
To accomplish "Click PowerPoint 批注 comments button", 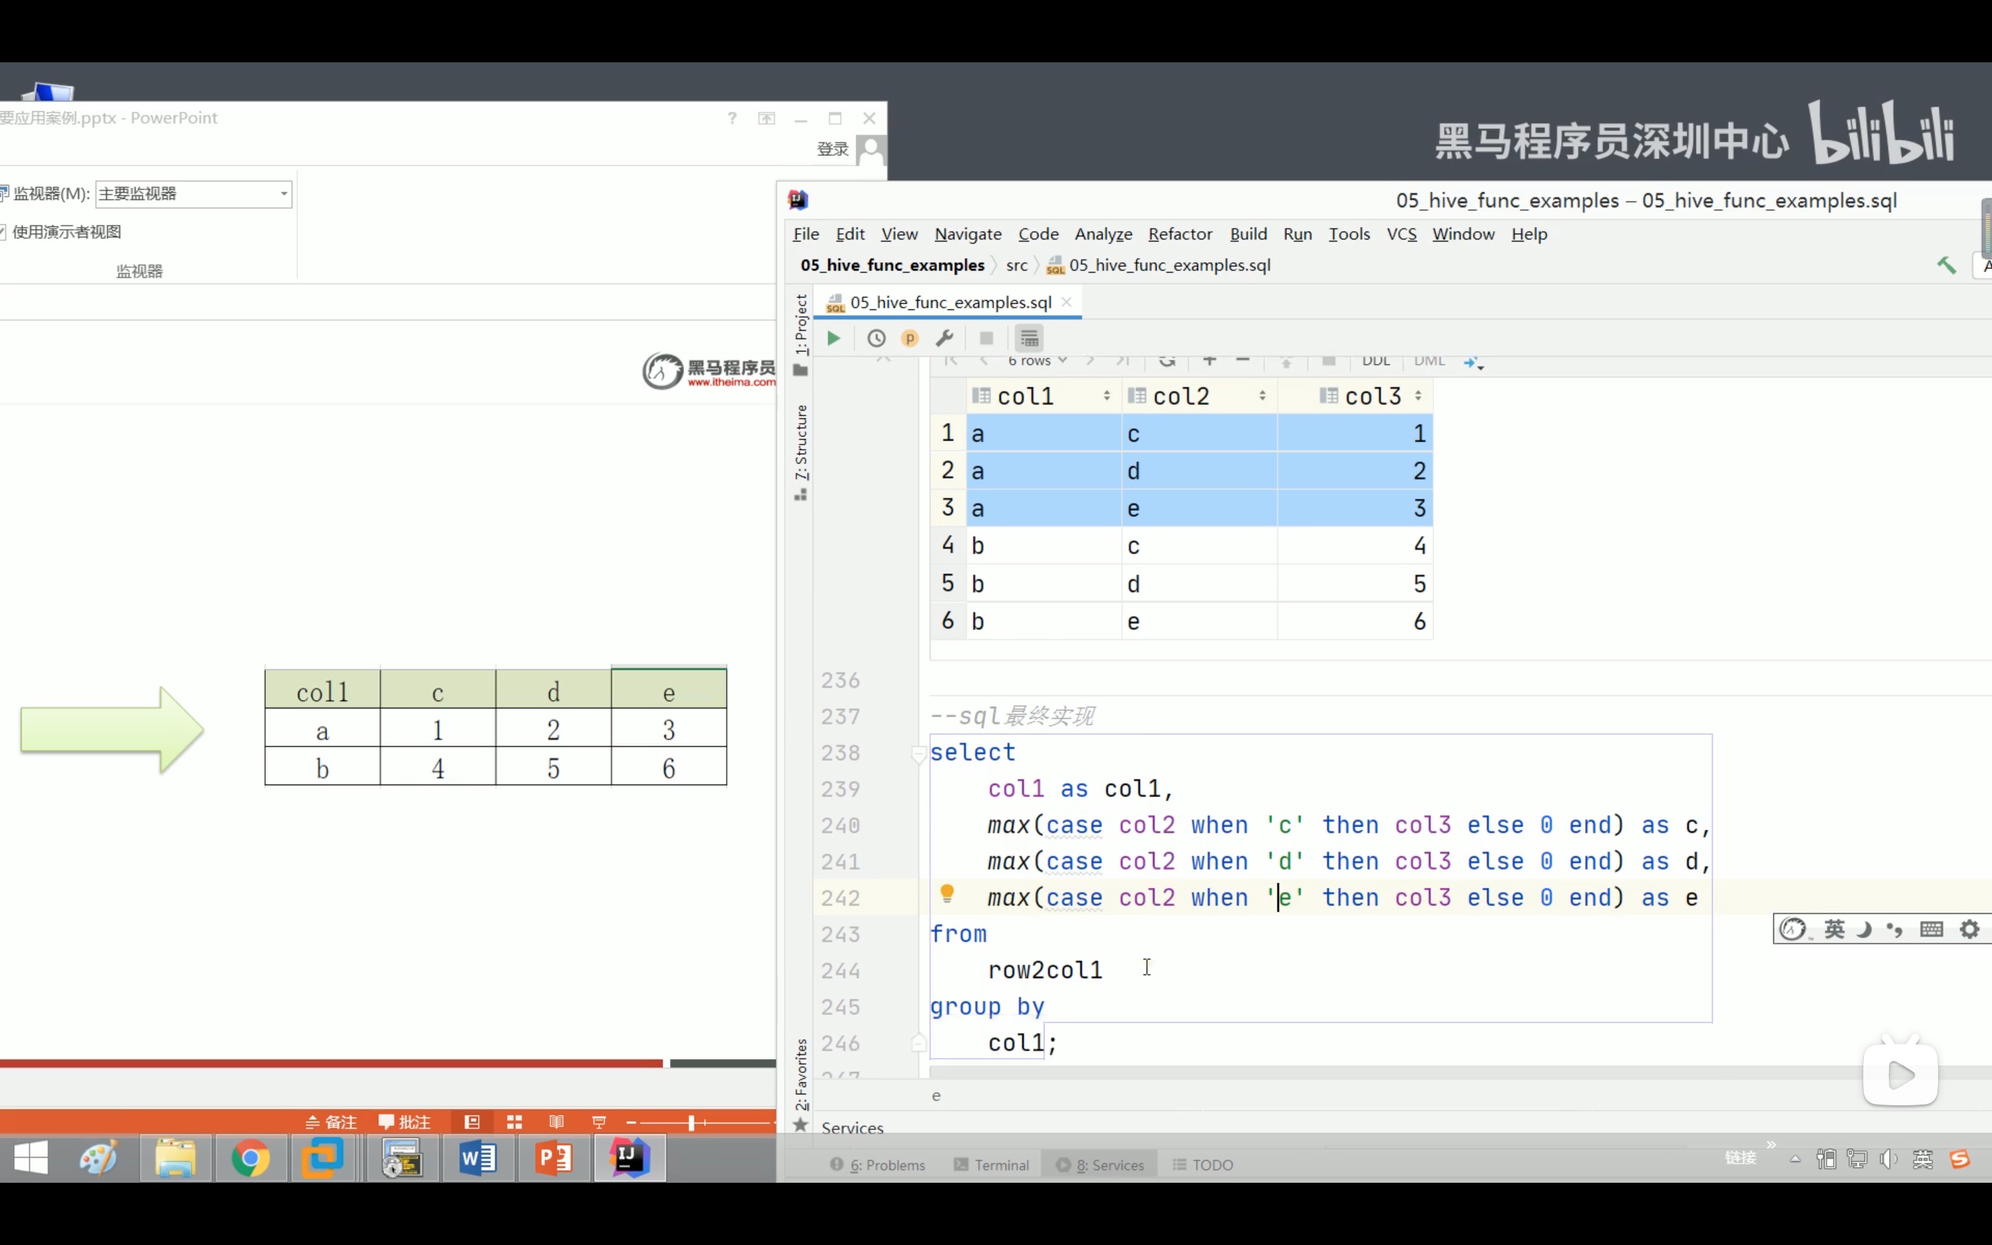I will 404,1121.
